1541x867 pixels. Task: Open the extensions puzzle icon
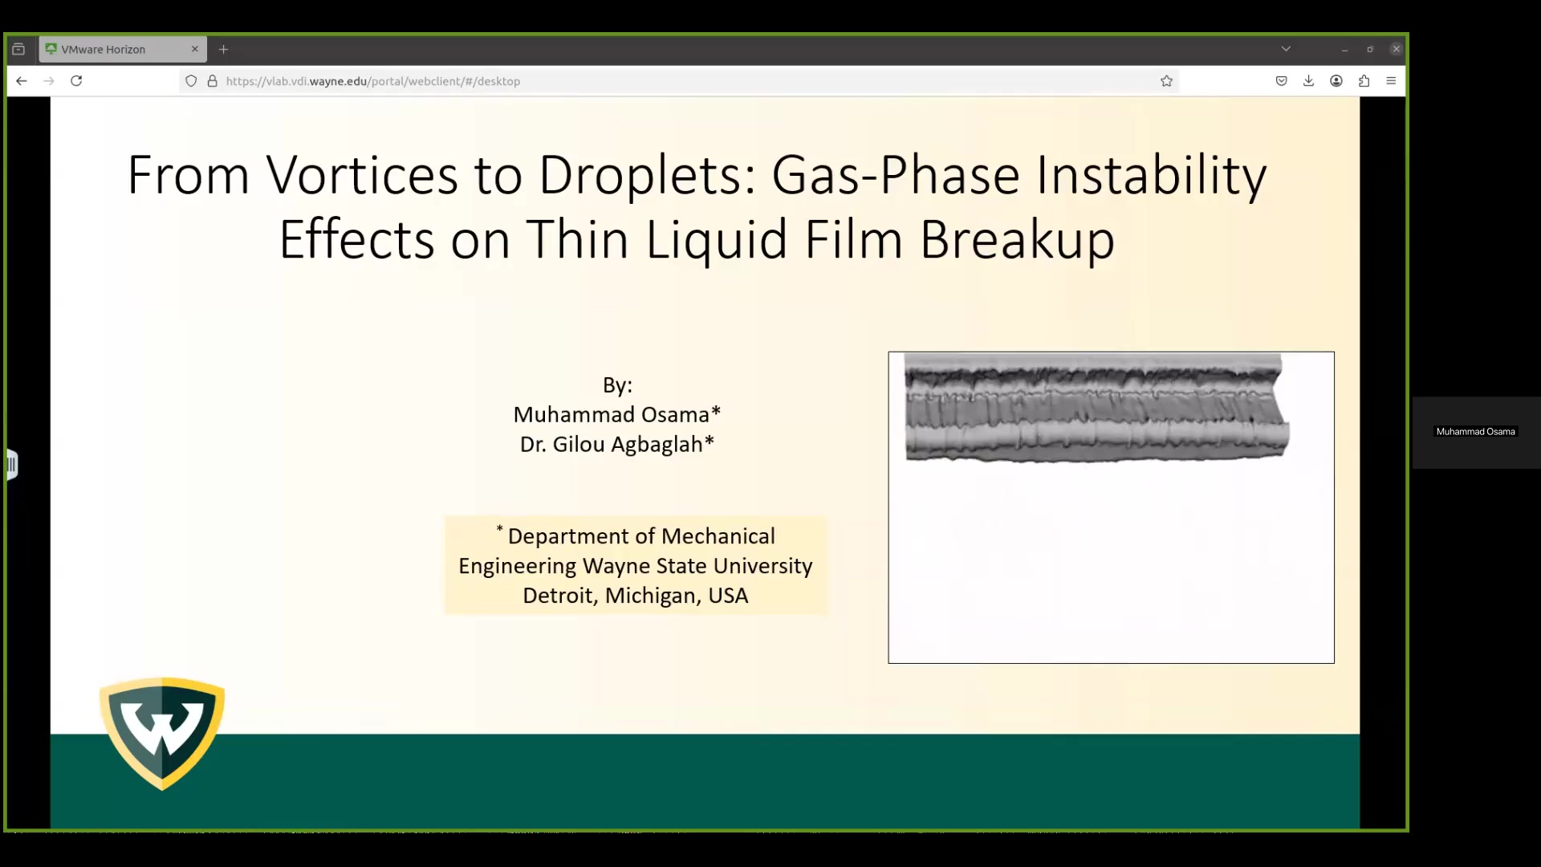click(x=1364, y=81)
